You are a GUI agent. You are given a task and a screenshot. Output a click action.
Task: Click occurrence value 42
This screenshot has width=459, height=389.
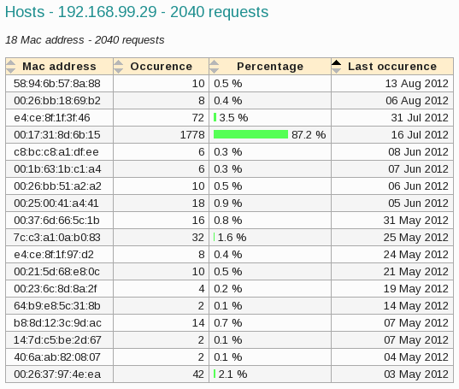[x=198, y=374]
